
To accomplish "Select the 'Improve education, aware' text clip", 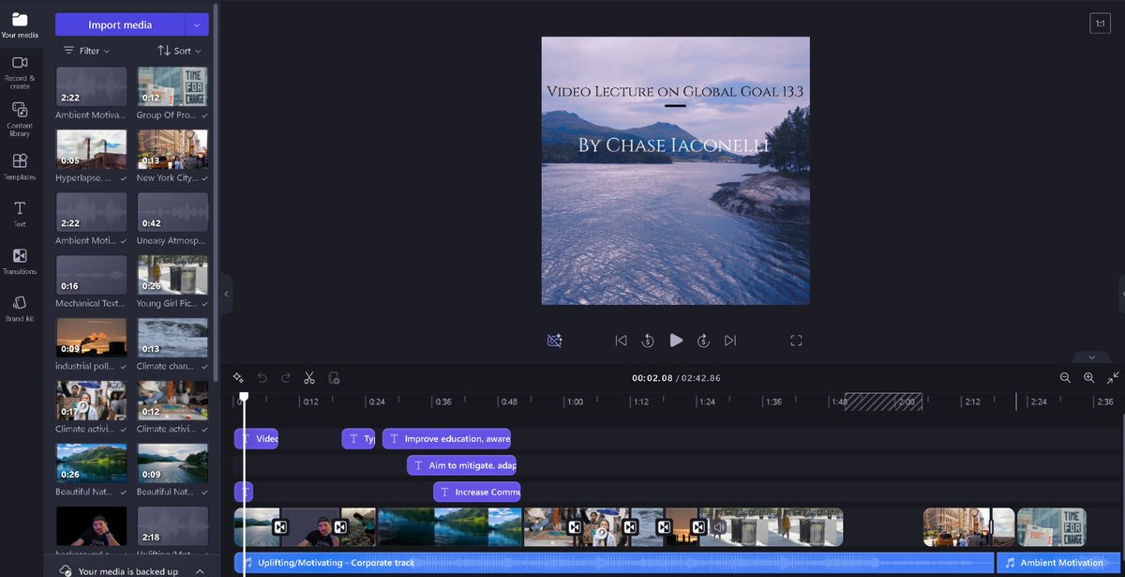I will pyautogui.click(x=446, y=438).
